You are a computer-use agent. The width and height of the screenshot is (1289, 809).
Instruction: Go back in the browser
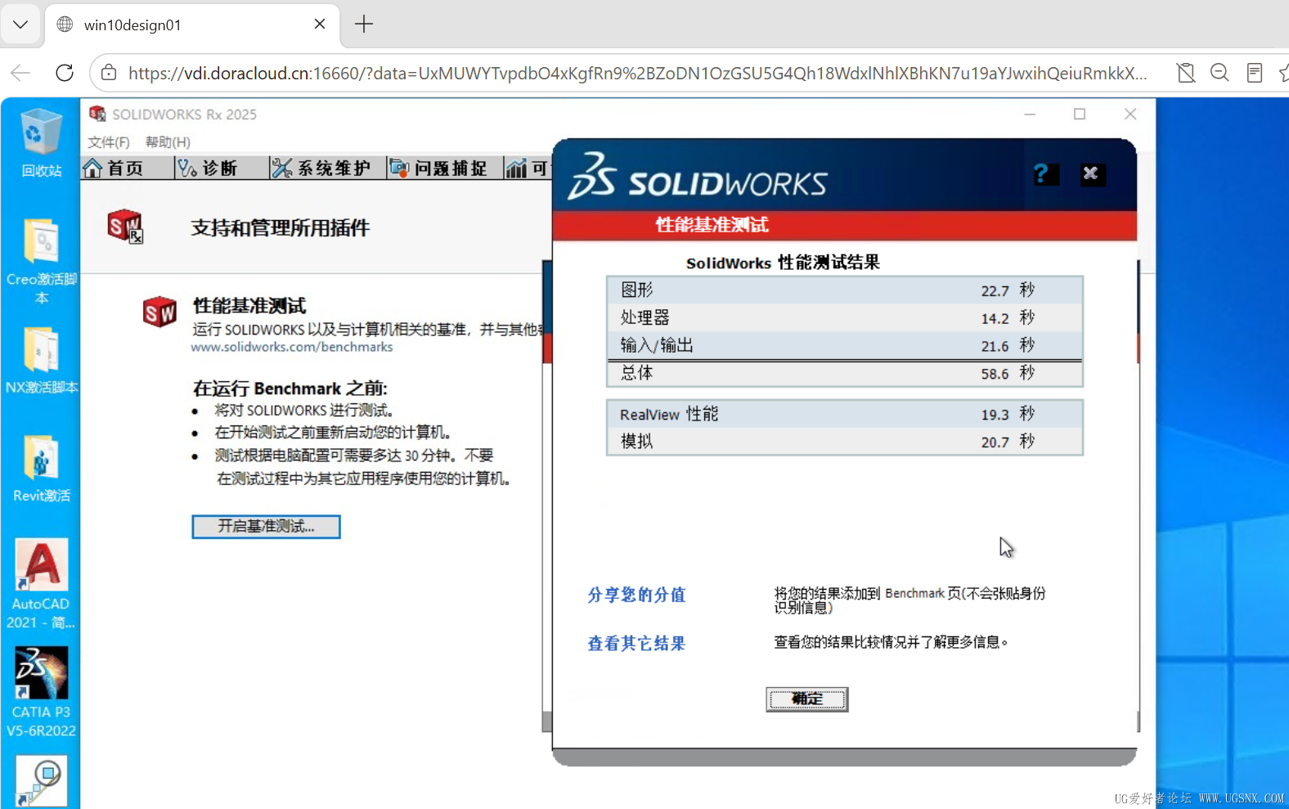20,73
